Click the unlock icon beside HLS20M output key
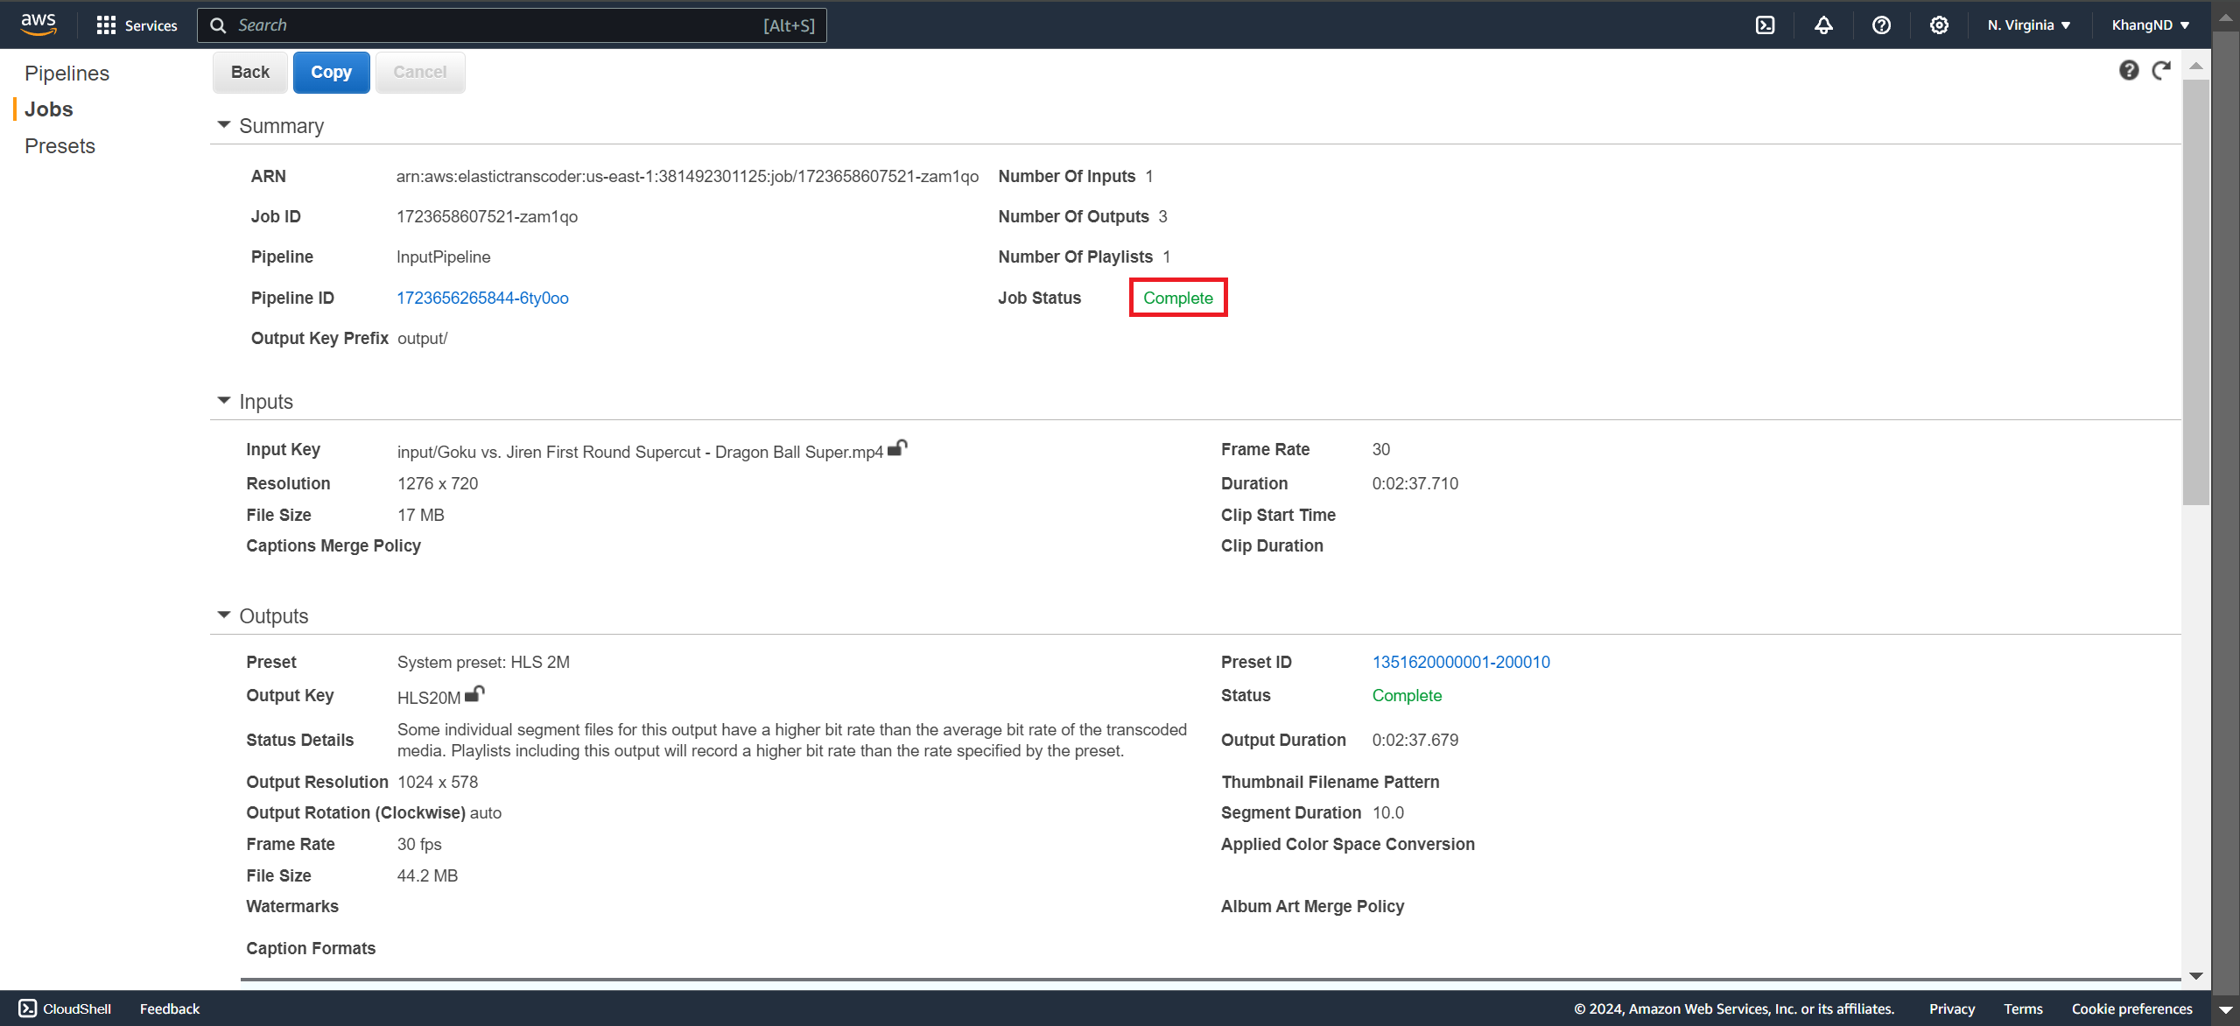 [x=474, y=694]
